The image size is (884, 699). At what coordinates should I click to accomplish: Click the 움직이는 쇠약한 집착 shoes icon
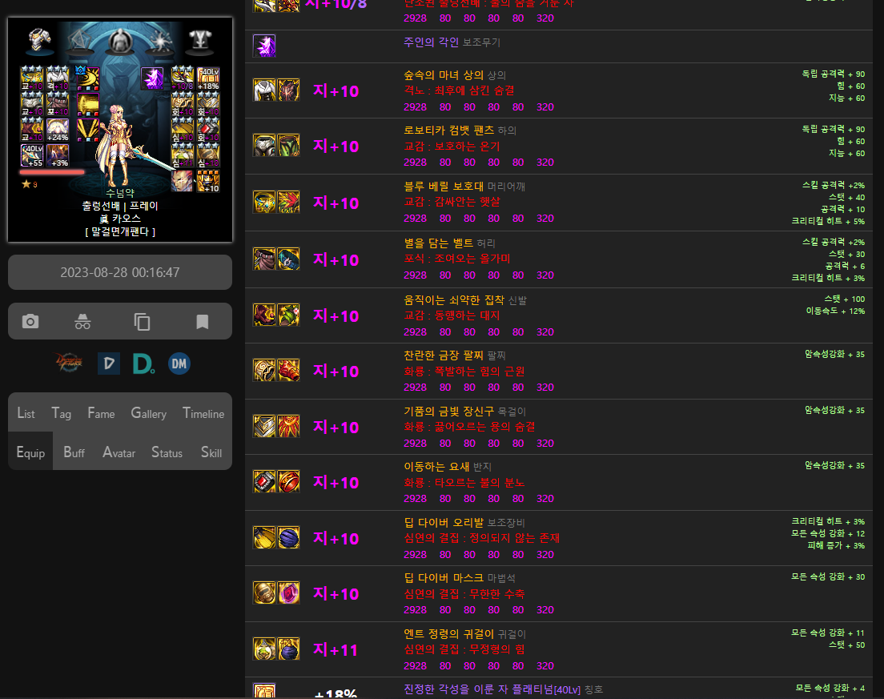click(264, 315)
